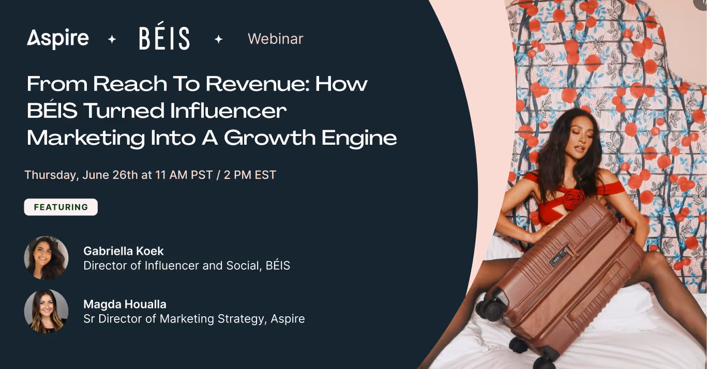Click 'Director of Influencer and Social, BÉIS'
Image resolution: width=707 pixels, height=369 pixels.
187,266
